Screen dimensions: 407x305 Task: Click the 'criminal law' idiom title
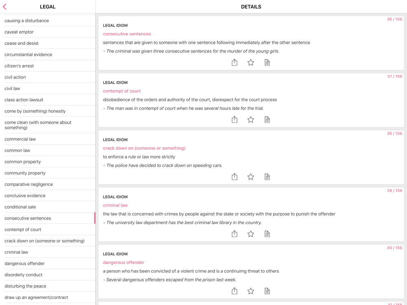click(x=115, y=205)
